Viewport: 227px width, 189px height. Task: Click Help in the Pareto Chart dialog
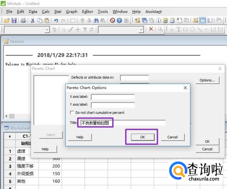(x=45, y=149)
